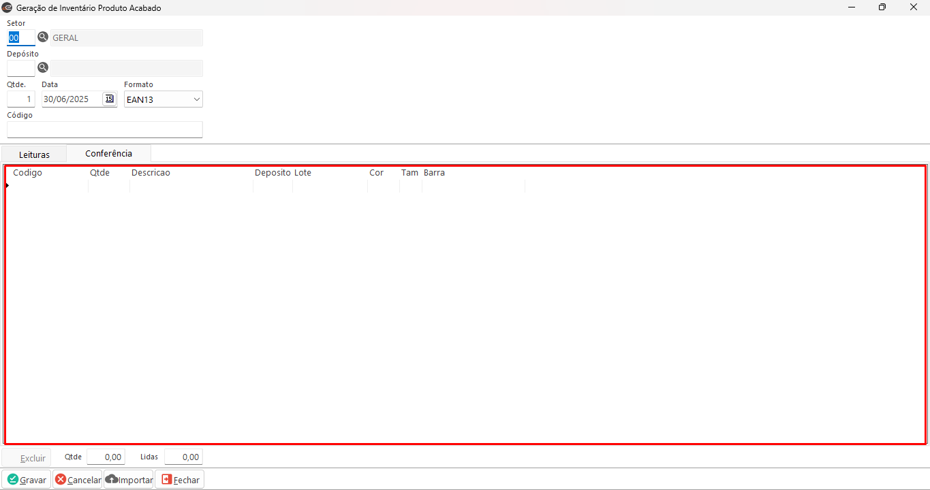Click the Lote column header

[x=303, y=173]
